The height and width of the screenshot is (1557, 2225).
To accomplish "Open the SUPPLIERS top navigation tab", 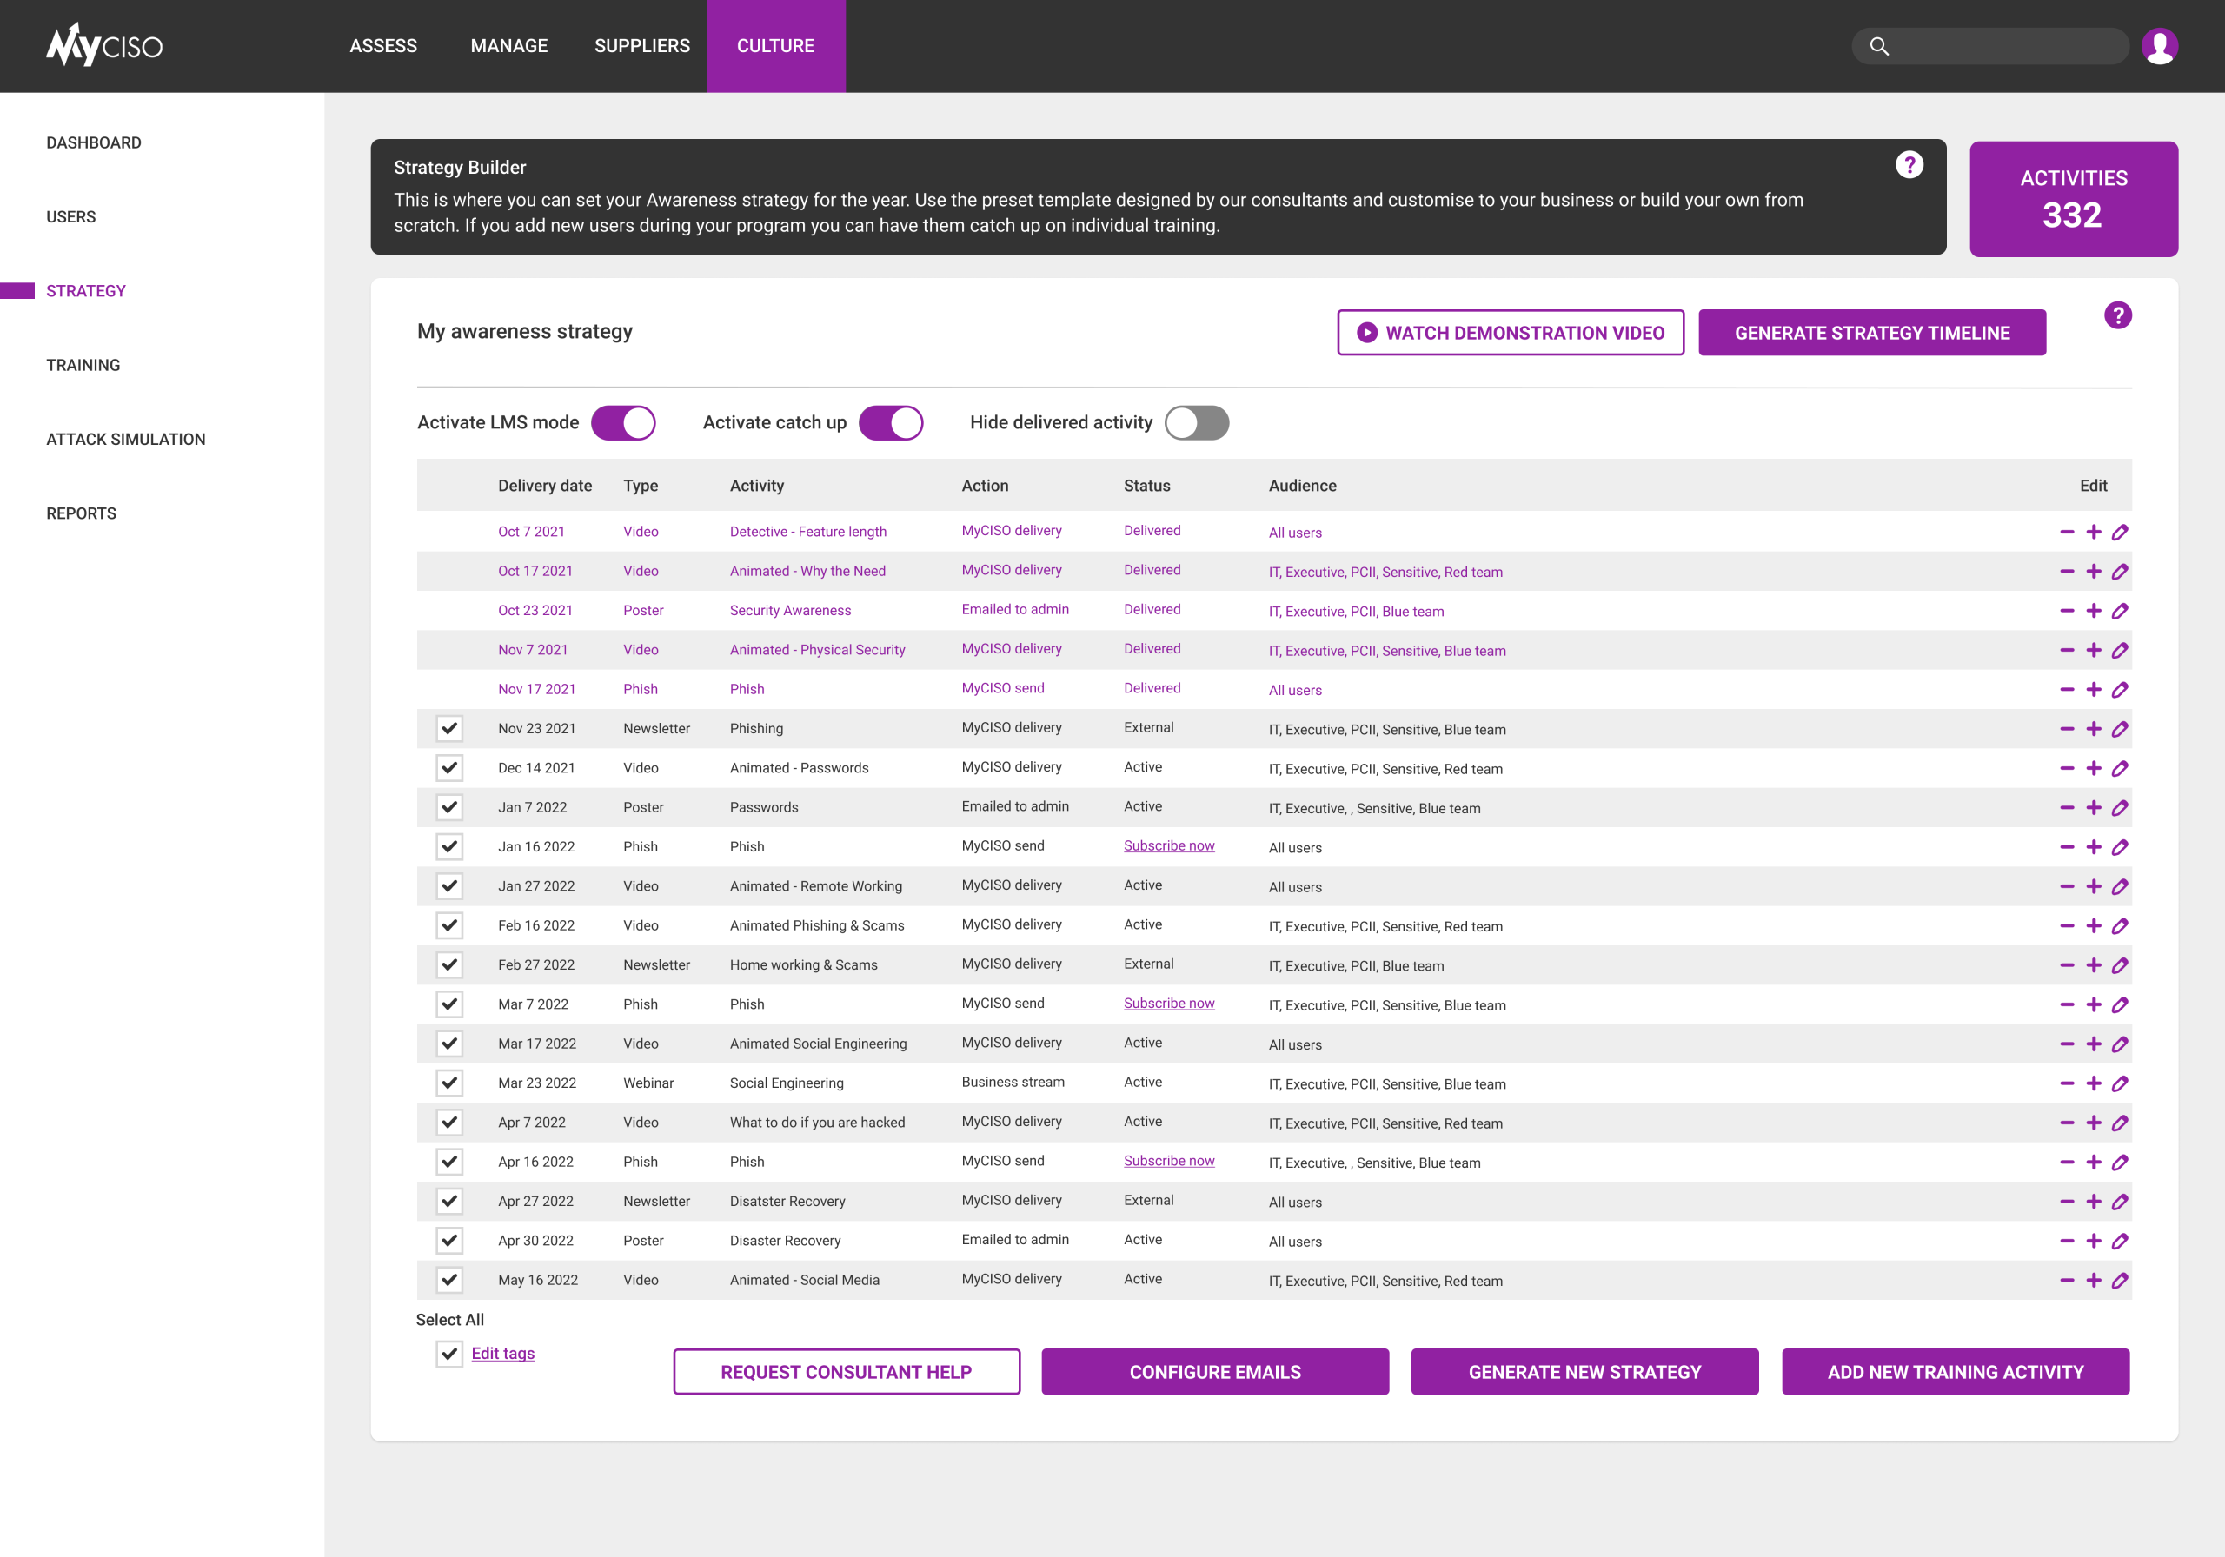I will click(641, 45).
